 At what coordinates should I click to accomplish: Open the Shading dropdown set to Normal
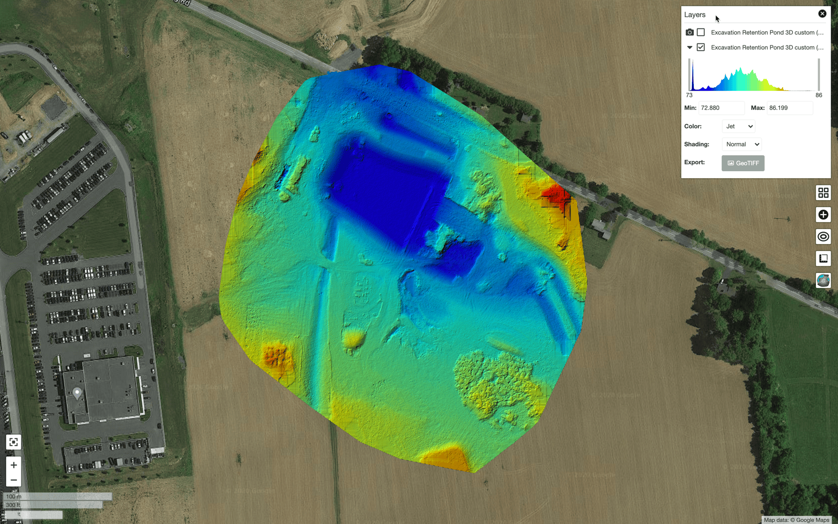coord(742,144)
